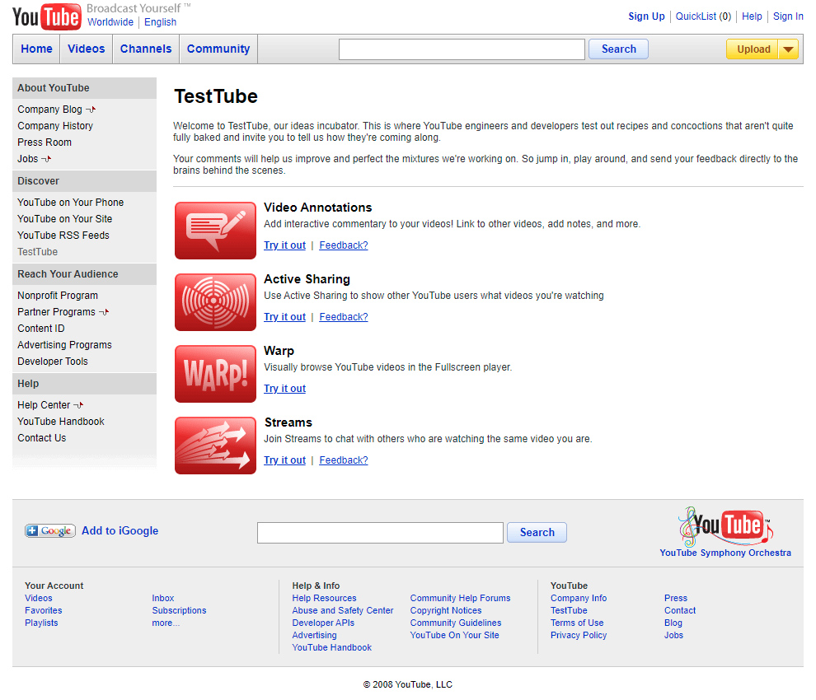
Task: Click the Add to iGoogle link
Action: point(120,531)
